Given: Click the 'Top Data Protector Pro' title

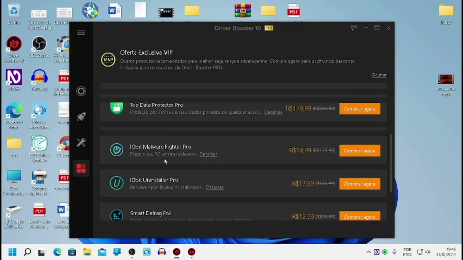Looking at the screenshot, I should tap(157, 105).
